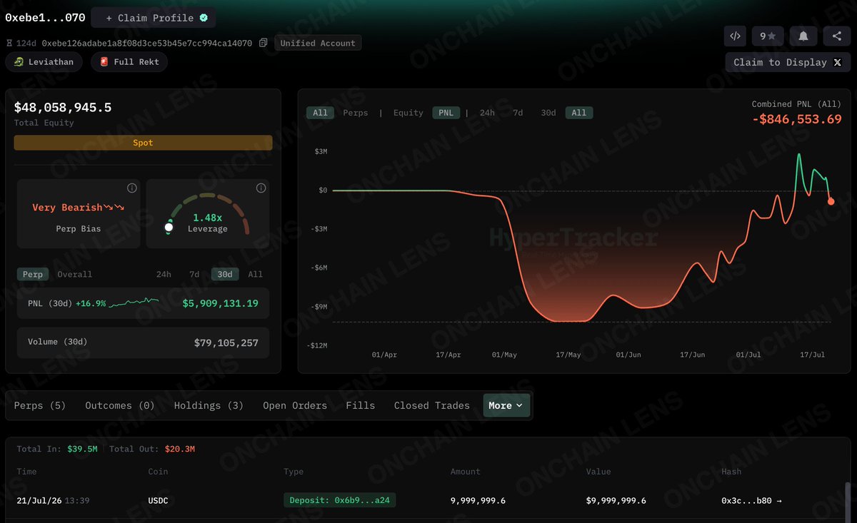Viewport: 857px width, 523px height.
Task: Star this wallet with the 9 favorites button
Action: tap(768, 36)
